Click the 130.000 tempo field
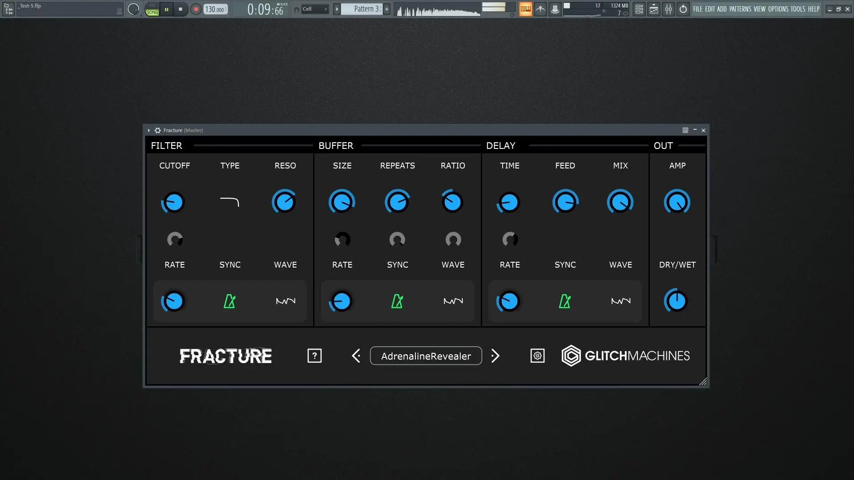Image resolution: width=854 pixels, height=480 pixels. (x=215, y=9)
